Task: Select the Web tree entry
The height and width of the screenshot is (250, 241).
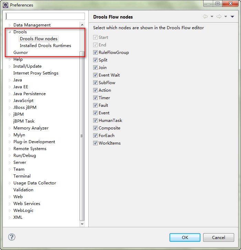Action: pos(18,196)
